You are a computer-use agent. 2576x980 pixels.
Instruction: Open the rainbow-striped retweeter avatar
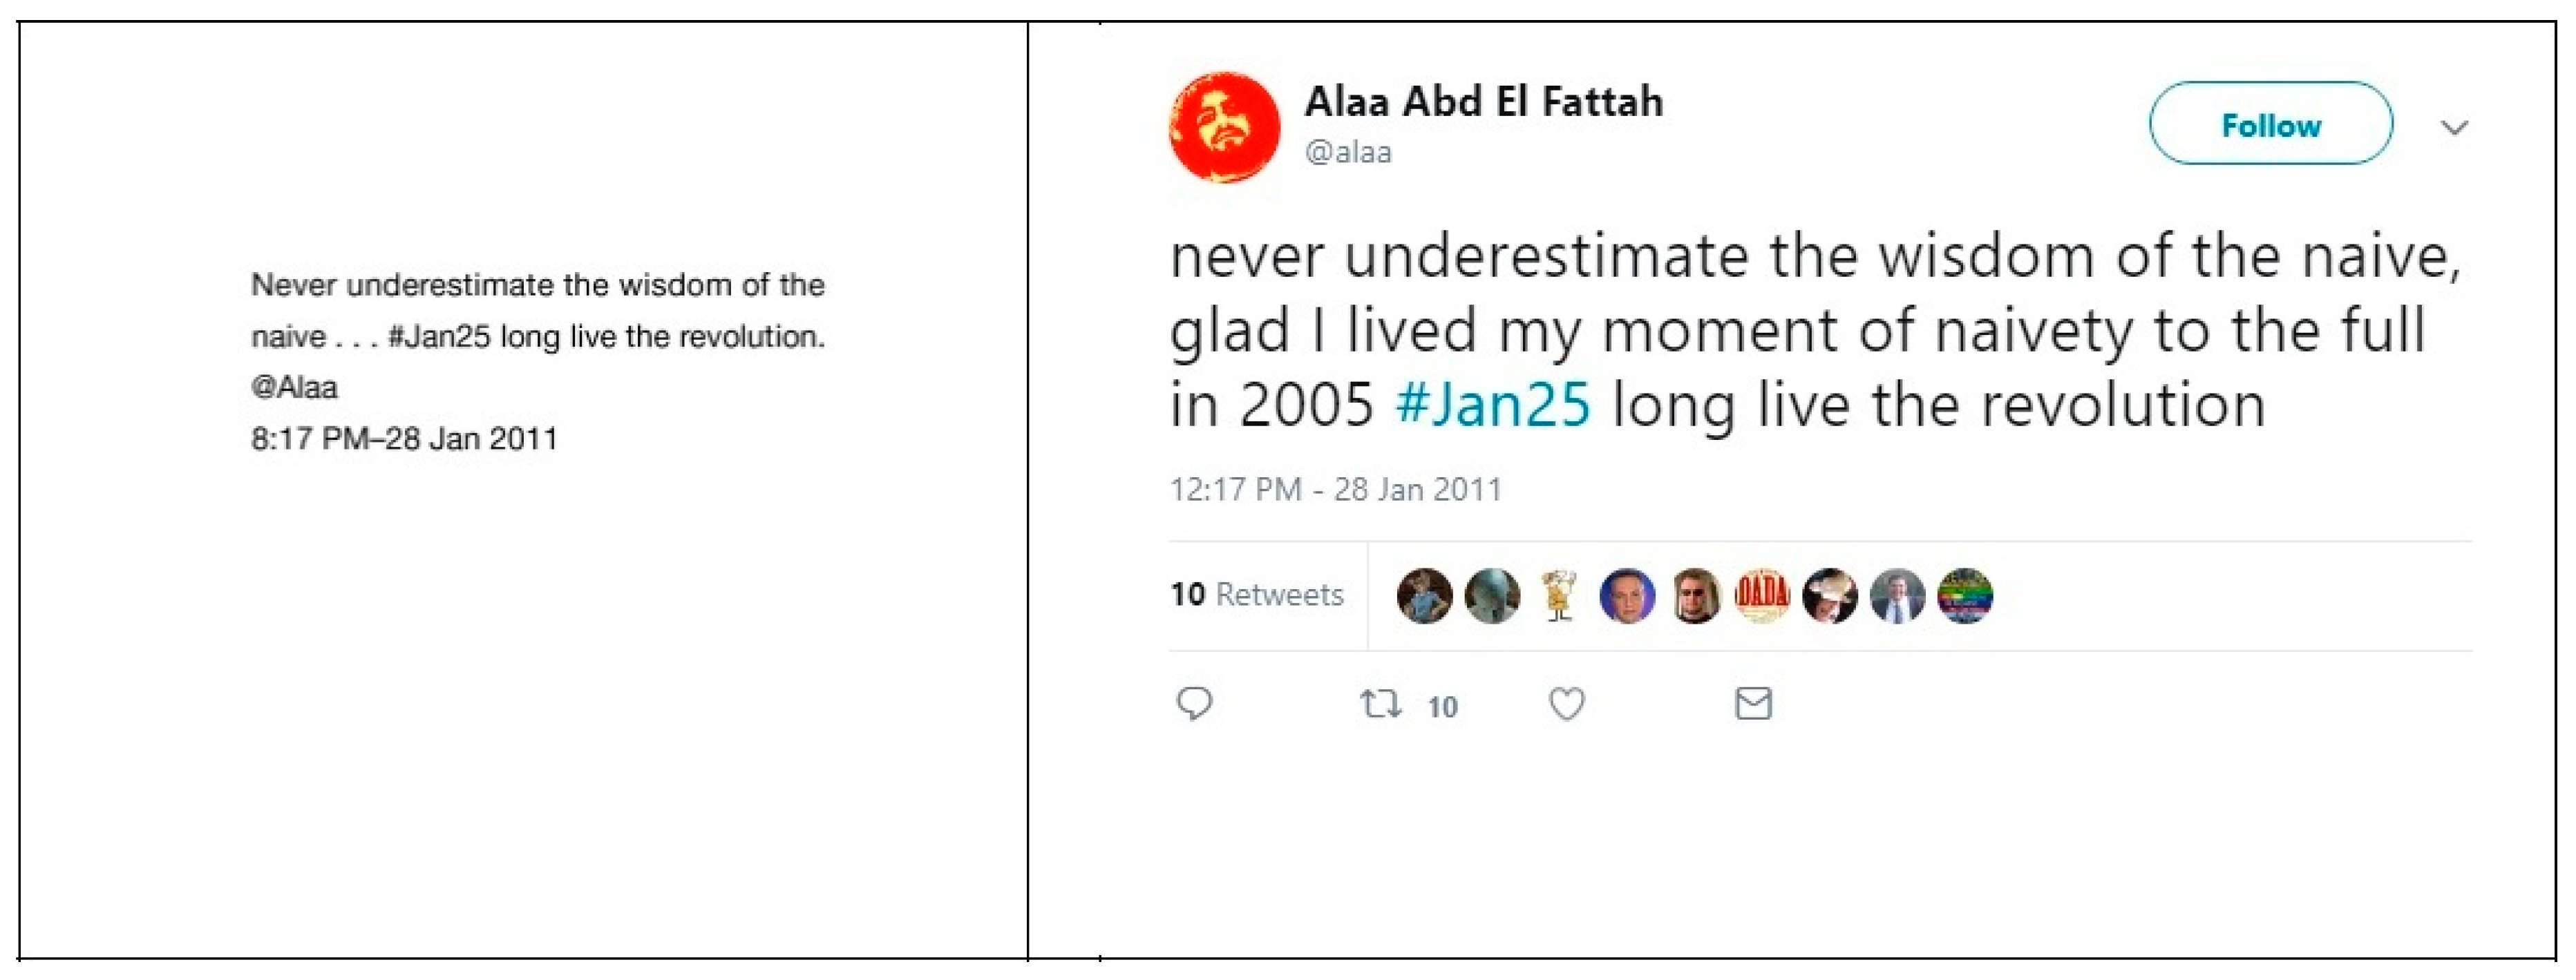1965,595
